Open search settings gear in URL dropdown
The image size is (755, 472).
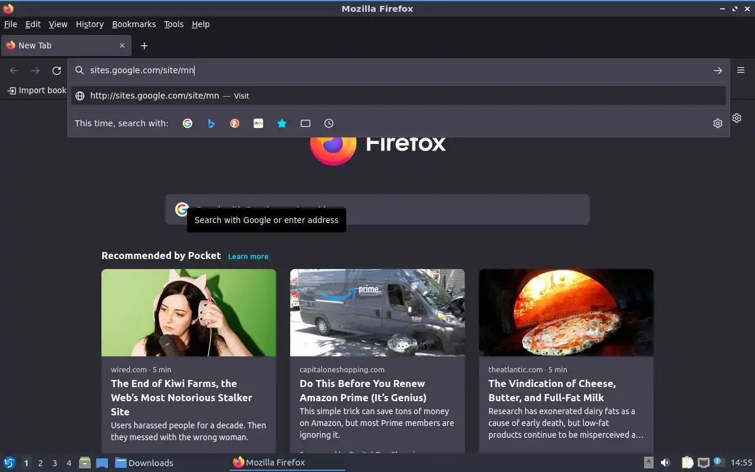pyautogui.click(x=718, y=123)
